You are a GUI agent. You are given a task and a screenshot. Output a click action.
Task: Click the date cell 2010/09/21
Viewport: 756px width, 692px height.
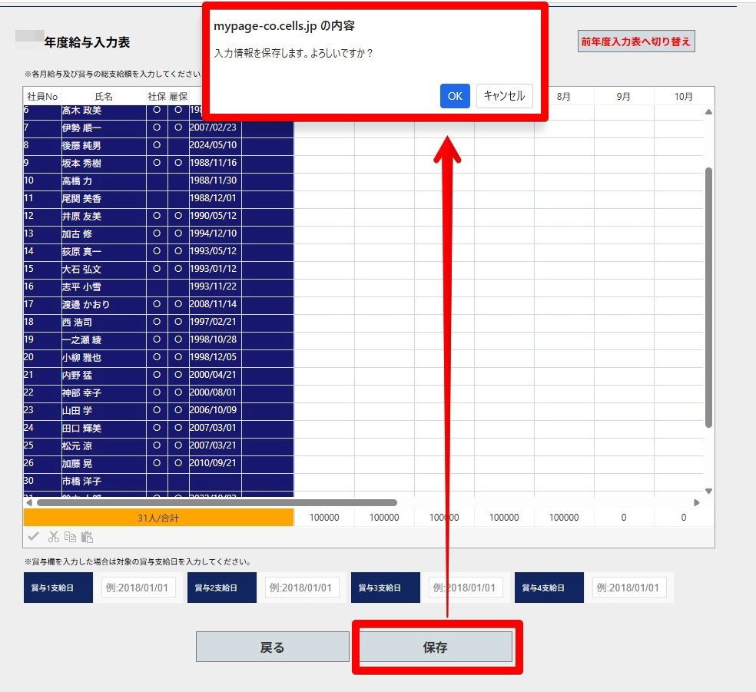click(x=215, y=464)
